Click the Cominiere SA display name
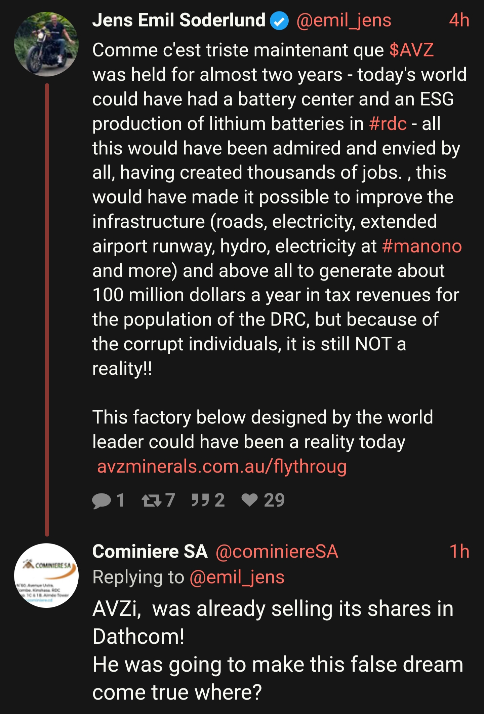 (150, 552)
